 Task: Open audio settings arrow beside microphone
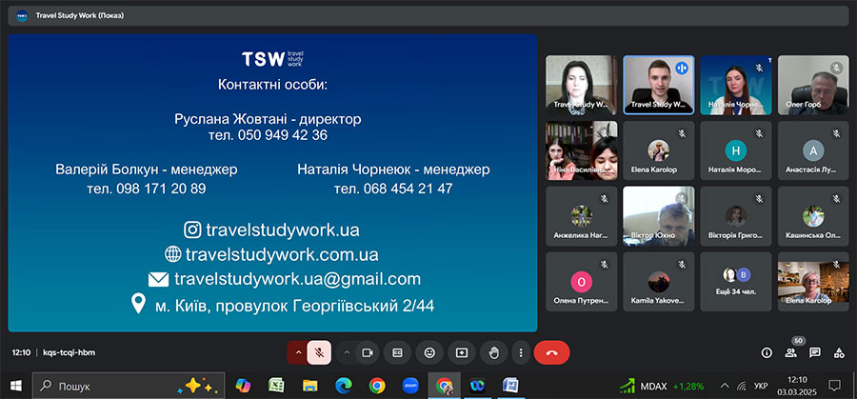pyautogui.click(x=298, y=352)
